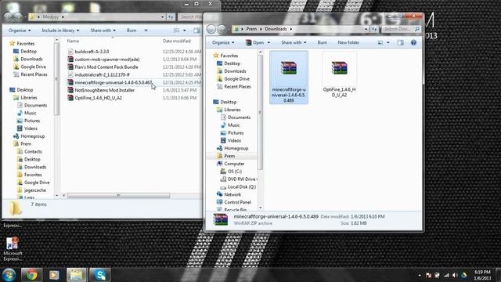501x282 pixels.
Task: Refresh the Downloads window address bar
Action: point(374,29)
